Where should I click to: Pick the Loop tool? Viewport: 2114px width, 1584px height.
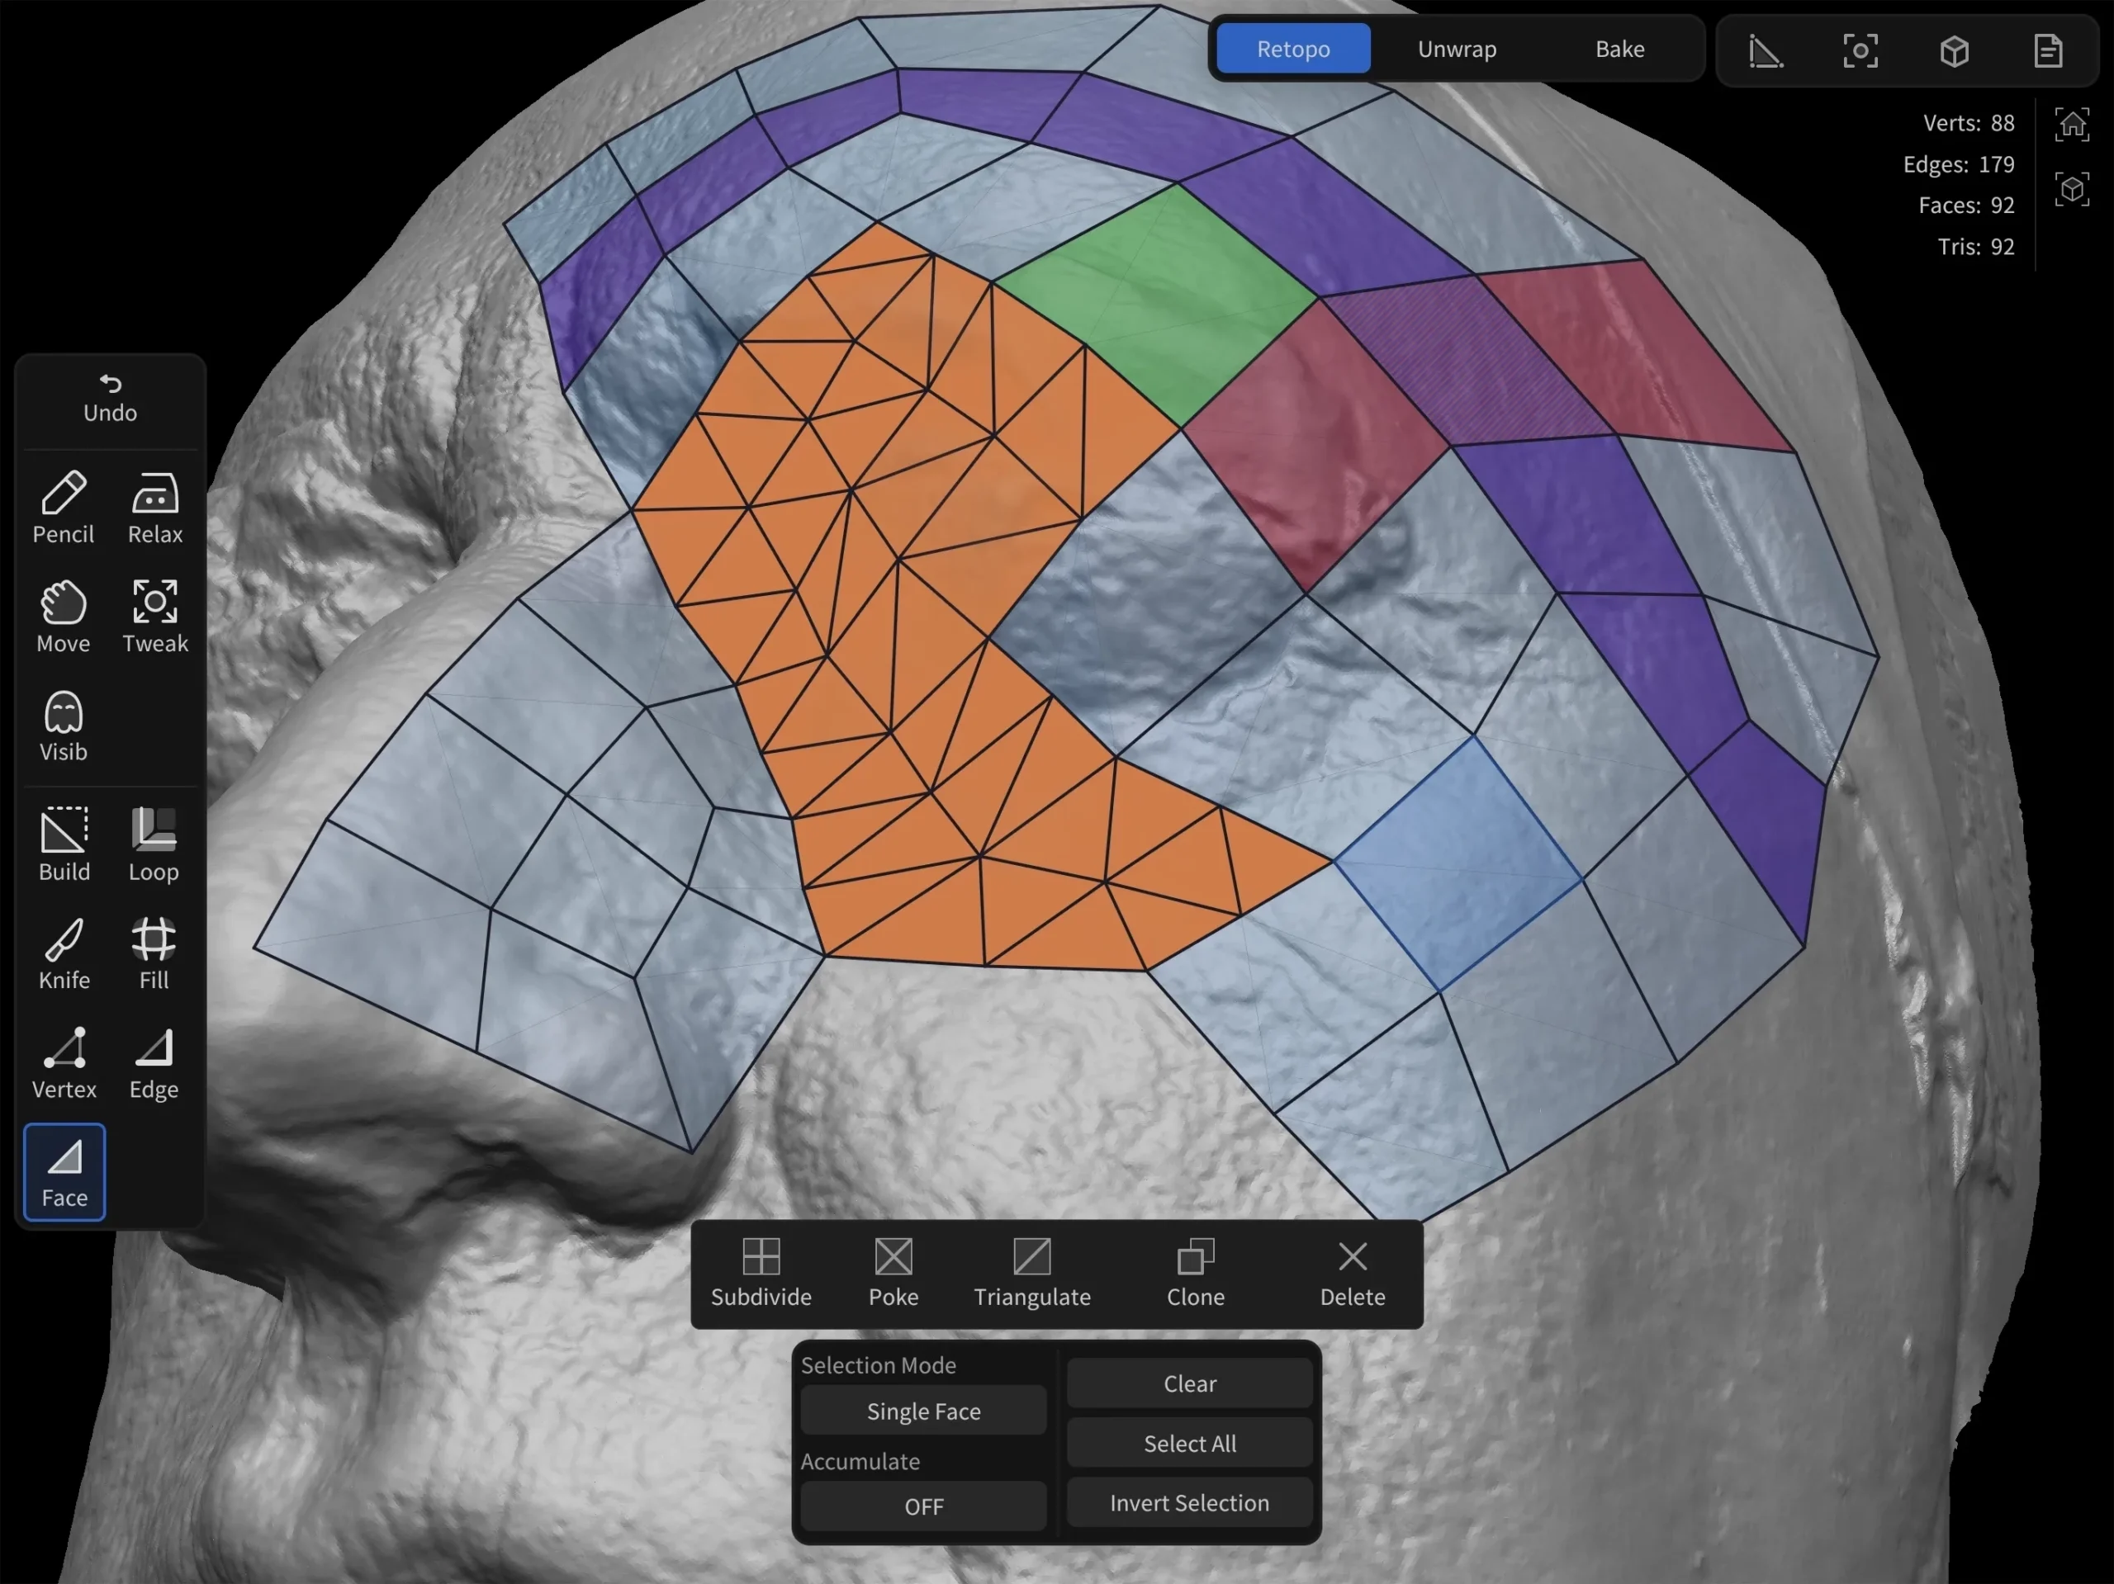(154, 844)
